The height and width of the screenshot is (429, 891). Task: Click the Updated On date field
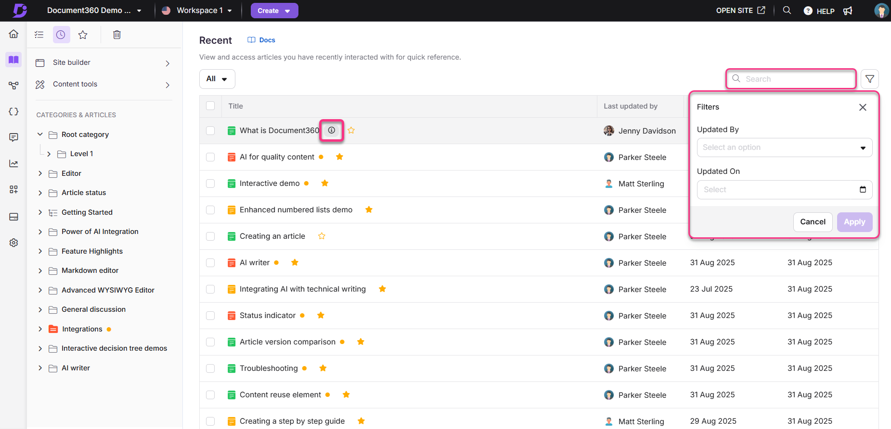[784, 190]
